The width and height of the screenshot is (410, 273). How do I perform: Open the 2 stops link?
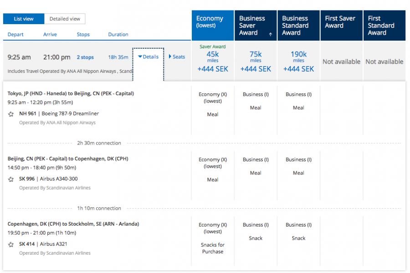85,57
